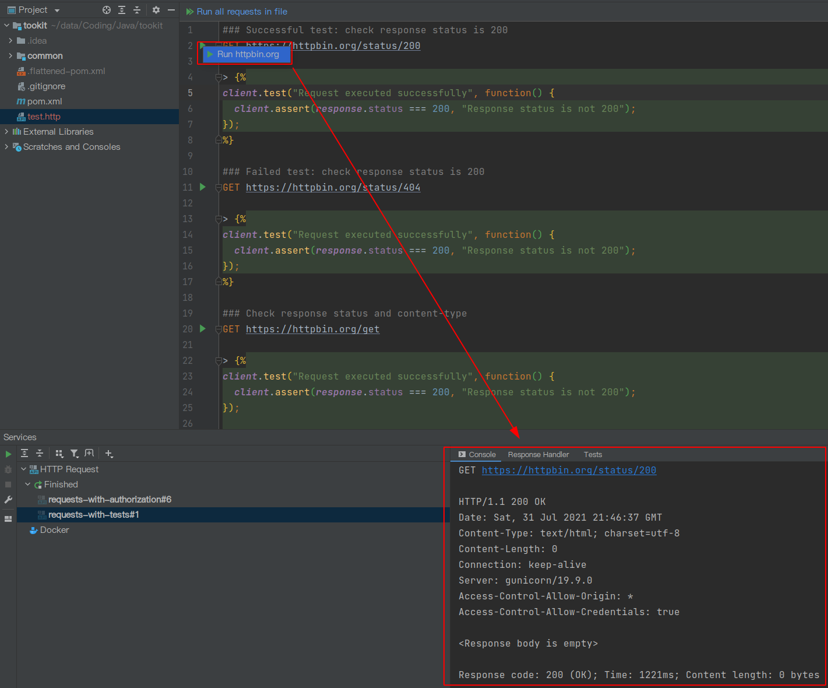The height and width of the screenshot is (688, 828).
Task: Click the 'Failed test' comment on line 10
Action: 354,172
